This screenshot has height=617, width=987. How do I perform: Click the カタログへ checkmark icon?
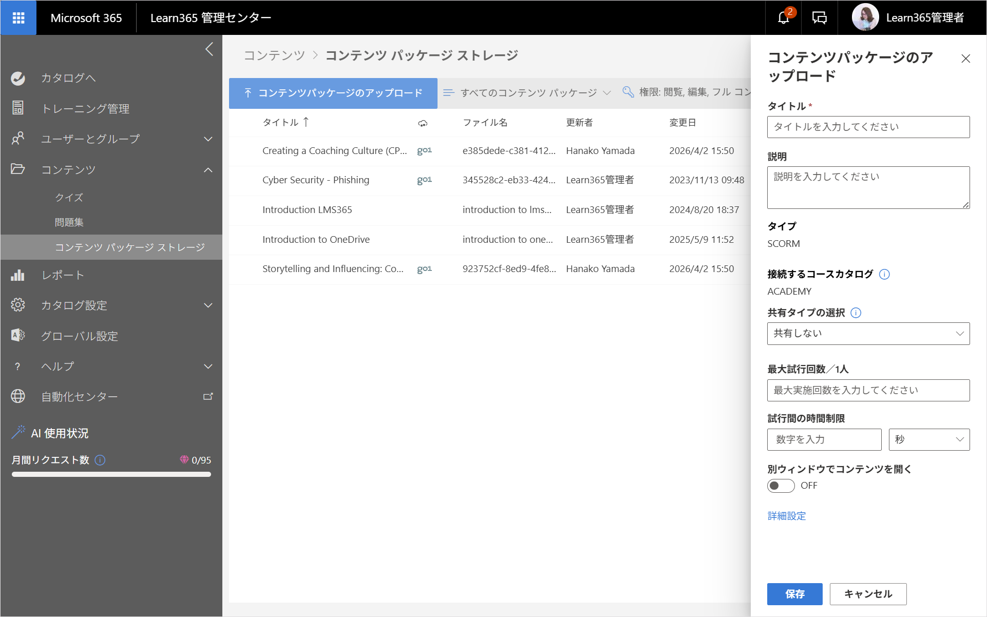click(x=18, y=78)
